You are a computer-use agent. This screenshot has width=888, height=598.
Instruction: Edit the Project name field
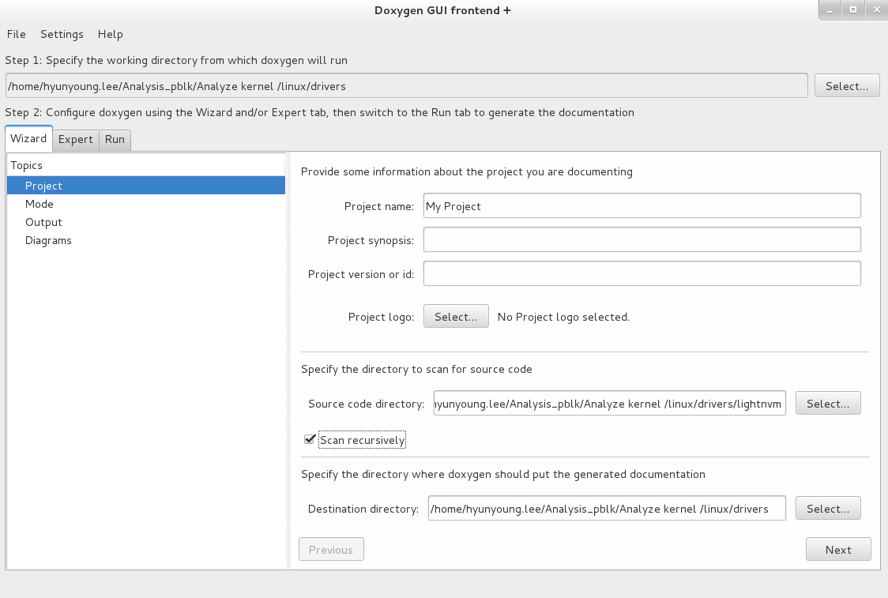pyautogui.click(x=642, y=205)
